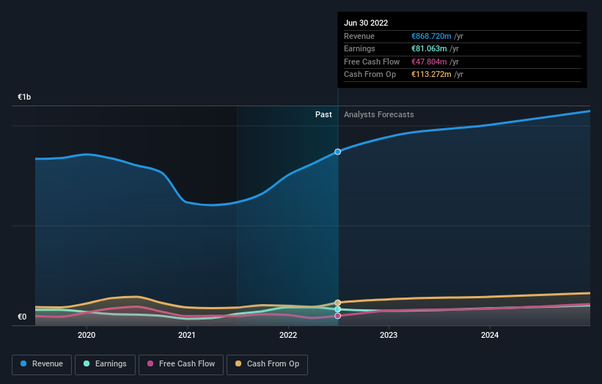
Task: Click the Revenue row label in tooltip
Action: [359, 36]
